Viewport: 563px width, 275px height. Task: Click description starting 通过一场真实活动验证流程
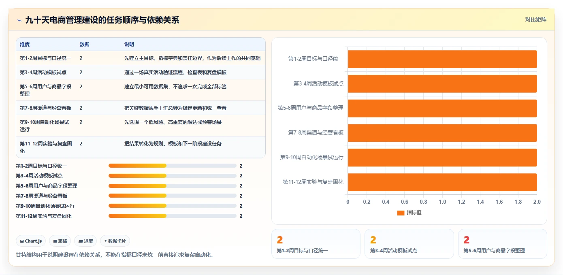(x=175, y=72)
